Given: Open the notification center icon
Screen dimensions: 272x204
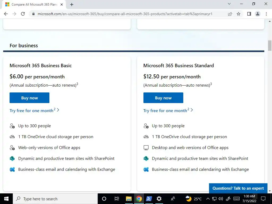Looking at the screenshot, I should pos(263,199).
